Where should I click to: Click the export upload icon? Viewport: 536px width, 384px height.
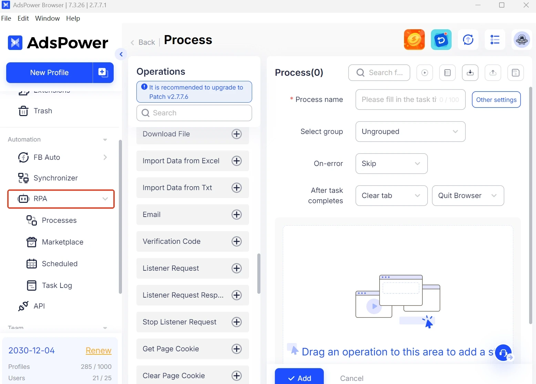[x=493, y=73]
